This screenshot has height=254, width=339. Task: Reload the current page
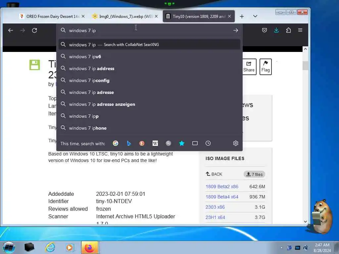[34, 30]
